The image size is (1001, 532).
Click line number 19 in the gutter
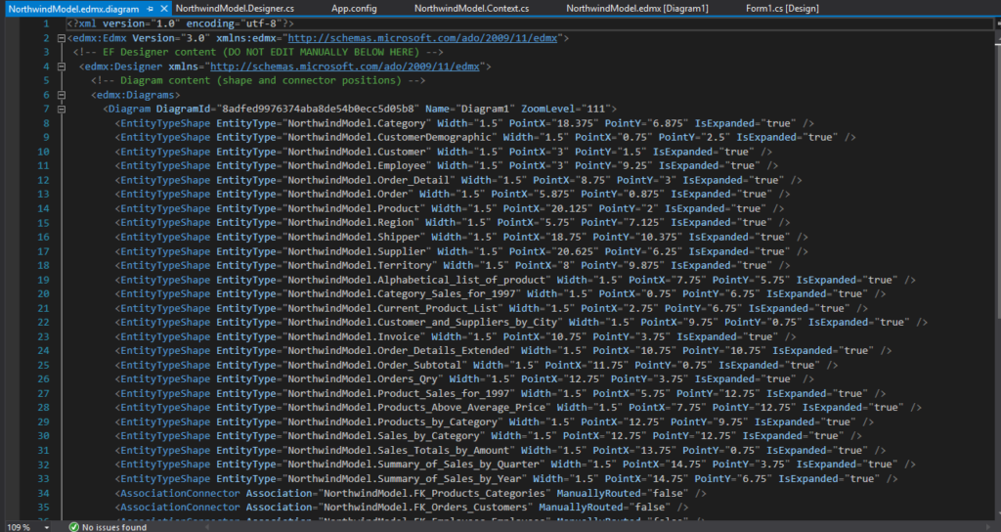tap(43, 280)
